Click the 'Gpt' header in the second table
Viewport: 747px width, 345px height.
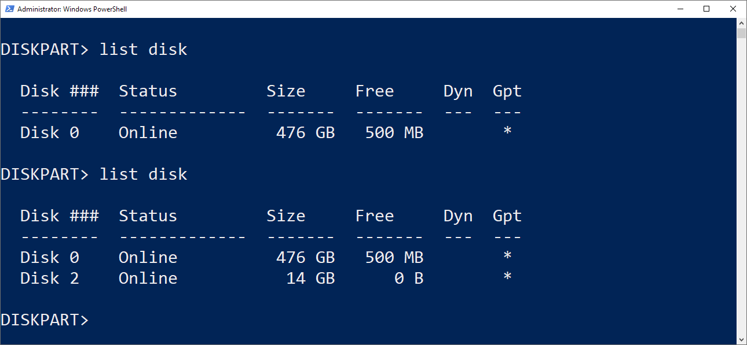point(507,216)
